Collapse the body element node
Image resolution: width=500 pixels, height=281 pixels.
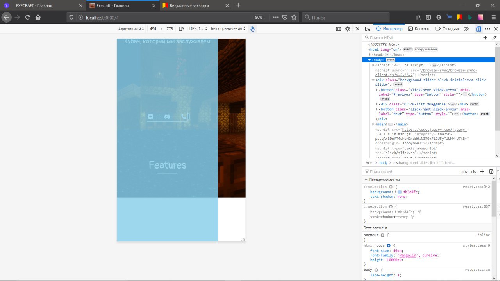[x=370, y=60]
